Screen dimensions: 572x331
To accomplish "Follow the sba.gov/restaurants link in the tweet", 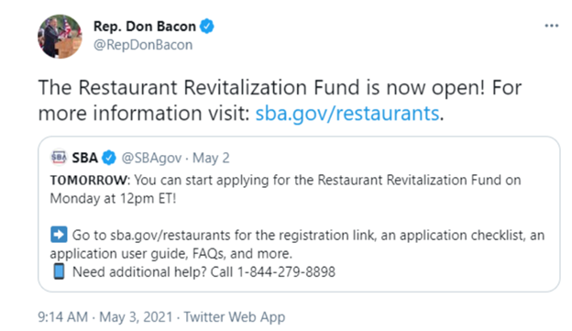I will [x=346, y=113].
